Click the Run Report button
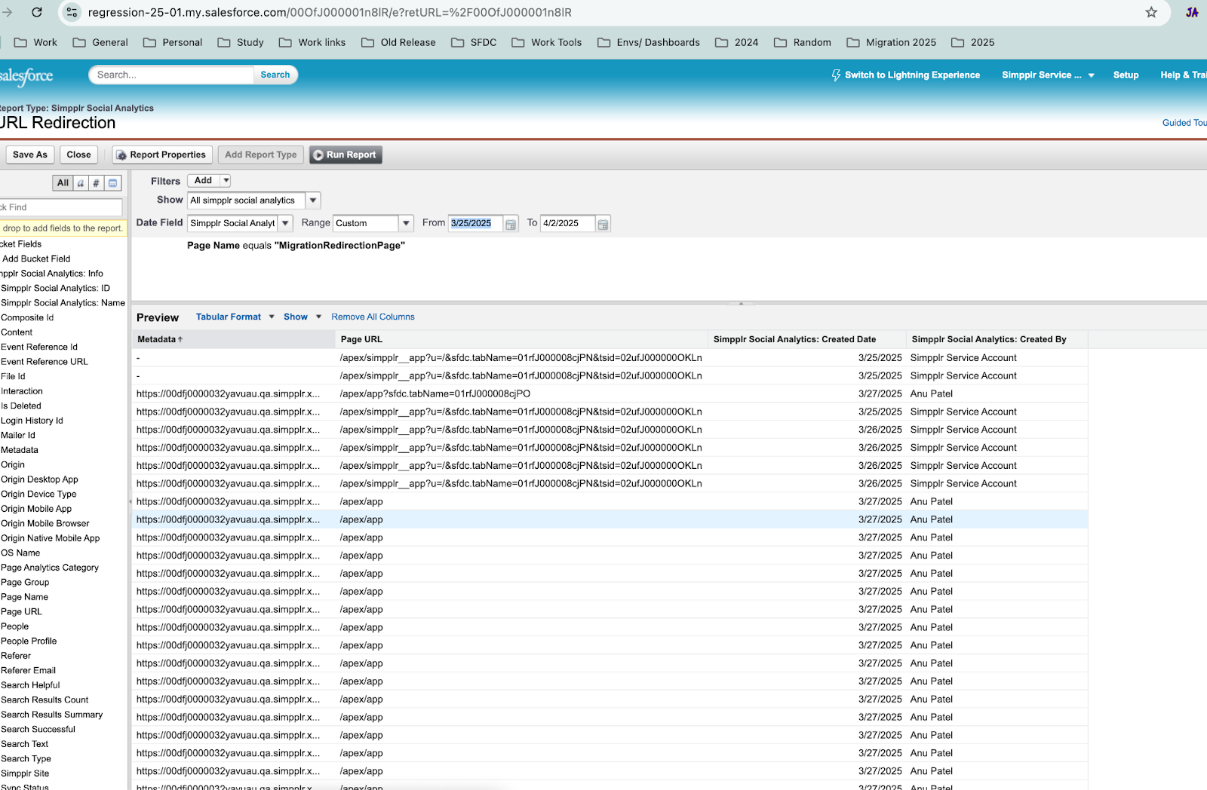Screen dimensions: 1207x790 click(346, 155)
